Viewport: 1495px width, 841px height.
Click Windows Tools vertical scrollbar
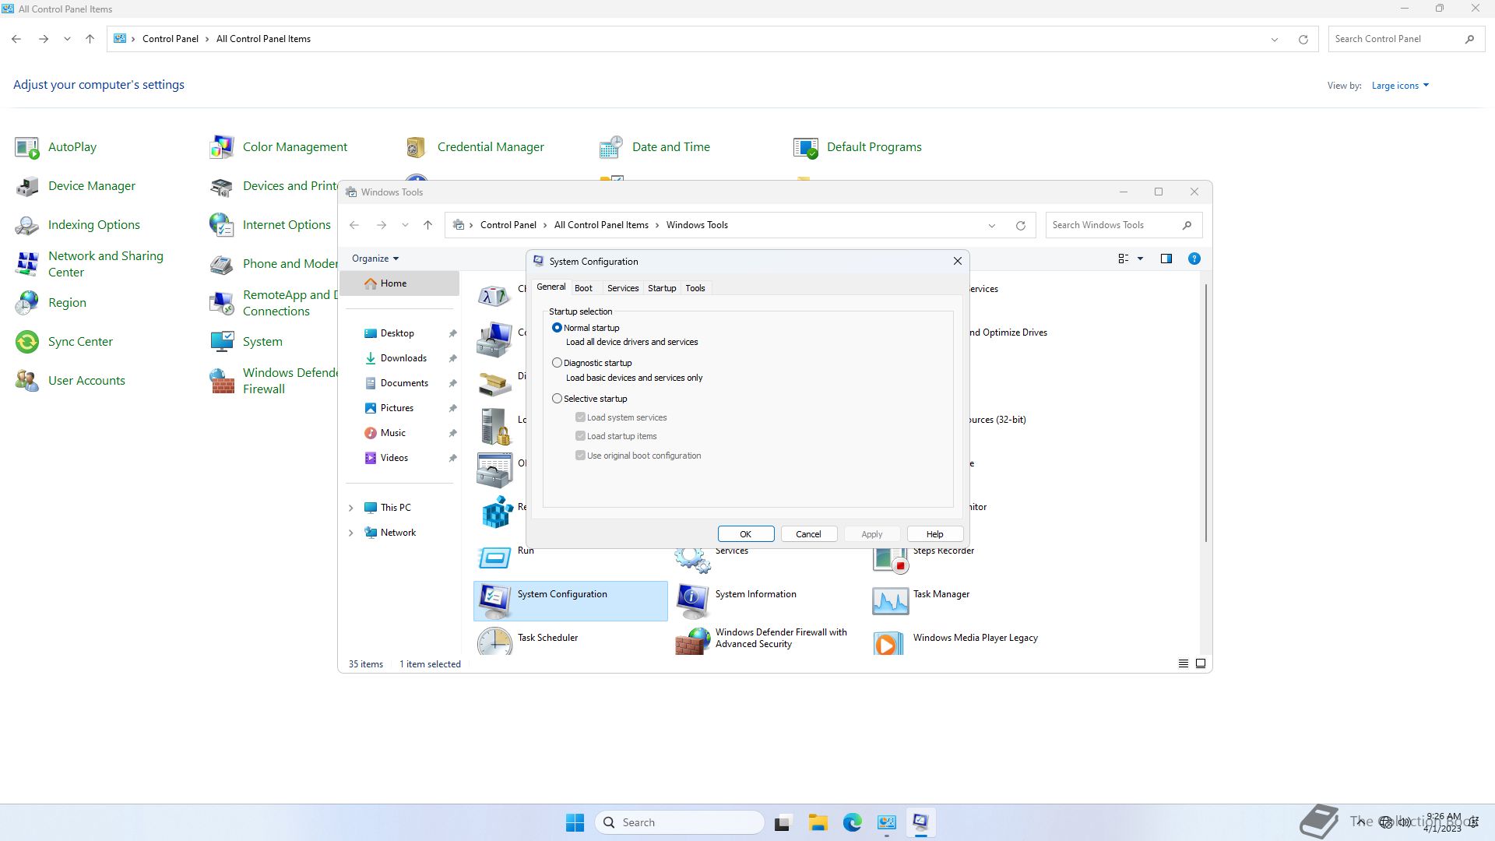click(x=1206, y=413)
